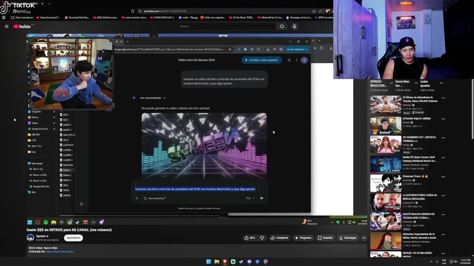Screen dimensions: 474x266
Task: Like the video with 46 k likes
Action: pos(250,238)
